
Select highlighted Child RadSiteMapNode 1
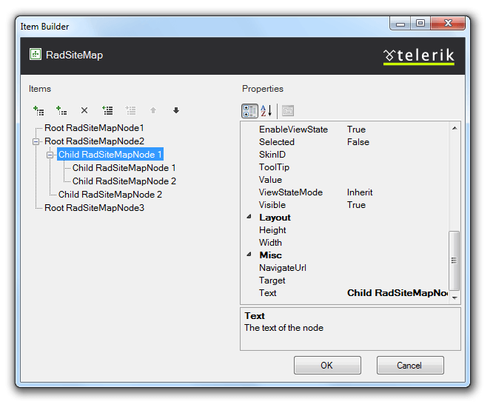click(110, 155)
